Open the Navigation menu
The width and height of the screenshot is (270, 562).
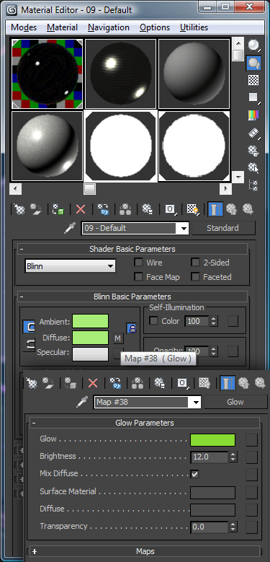[109, 27]
